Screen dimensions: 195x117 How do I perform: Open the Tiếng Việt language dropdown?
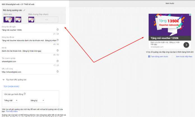(x=11, y=100)
